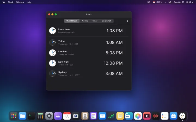Screen dimensions: 196x122
Task: Open Control Center in menu bar
Action: pos(170,2)
